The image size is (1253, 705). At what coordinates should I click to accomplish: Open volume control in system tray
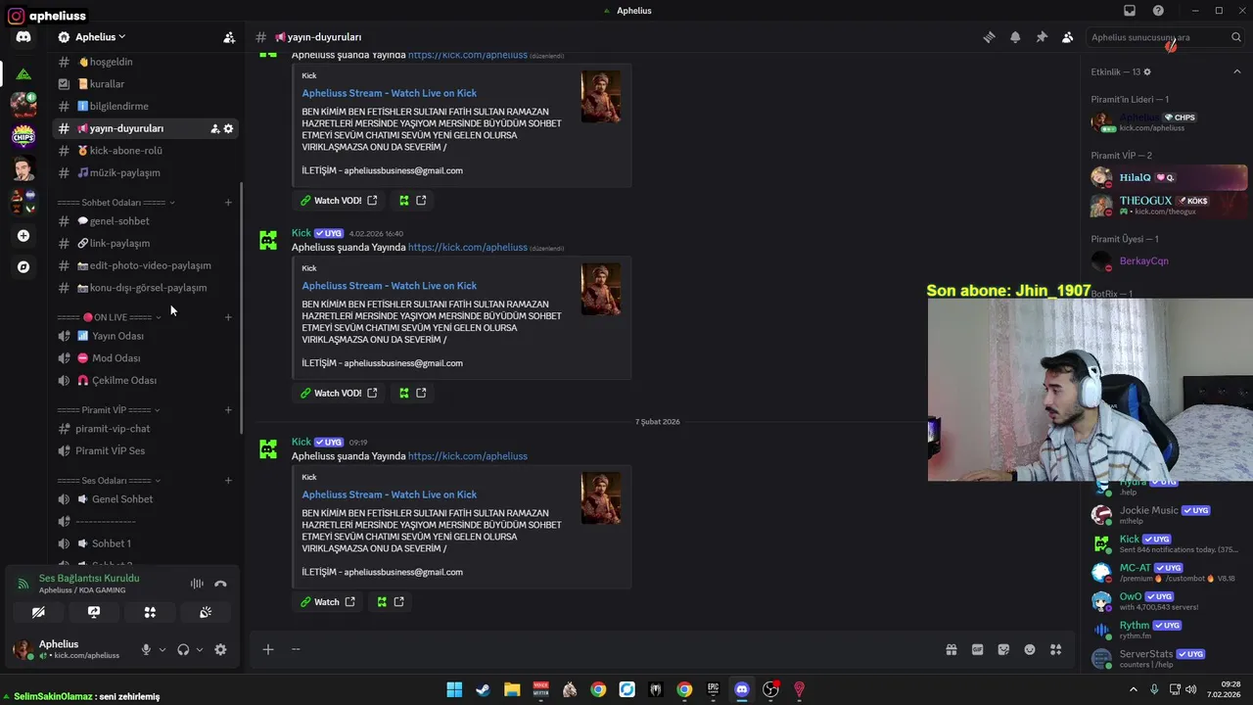click(x=1191, y=689)
